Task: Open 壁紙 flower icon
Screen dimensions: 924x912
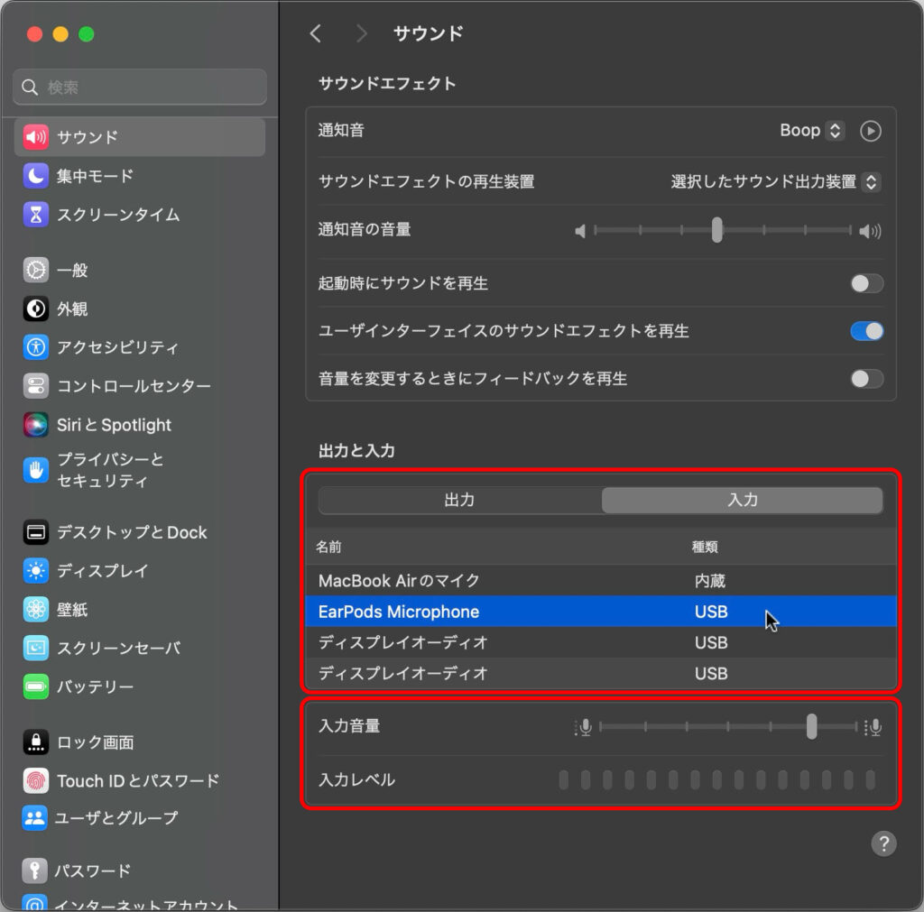Action: coord(35,609)
